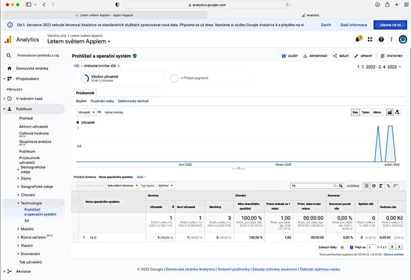Screen dimensions: 411x280
Task: Click the sidebar search magnifier icon
Action: pyautogui.click(x=9, y=55)
